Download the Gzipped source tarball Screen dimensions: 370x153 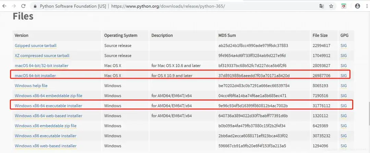coord(36,46)
